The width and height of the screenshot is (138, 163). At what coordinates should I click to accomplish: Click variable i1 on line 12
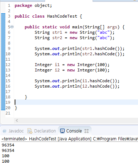[57, 65]
